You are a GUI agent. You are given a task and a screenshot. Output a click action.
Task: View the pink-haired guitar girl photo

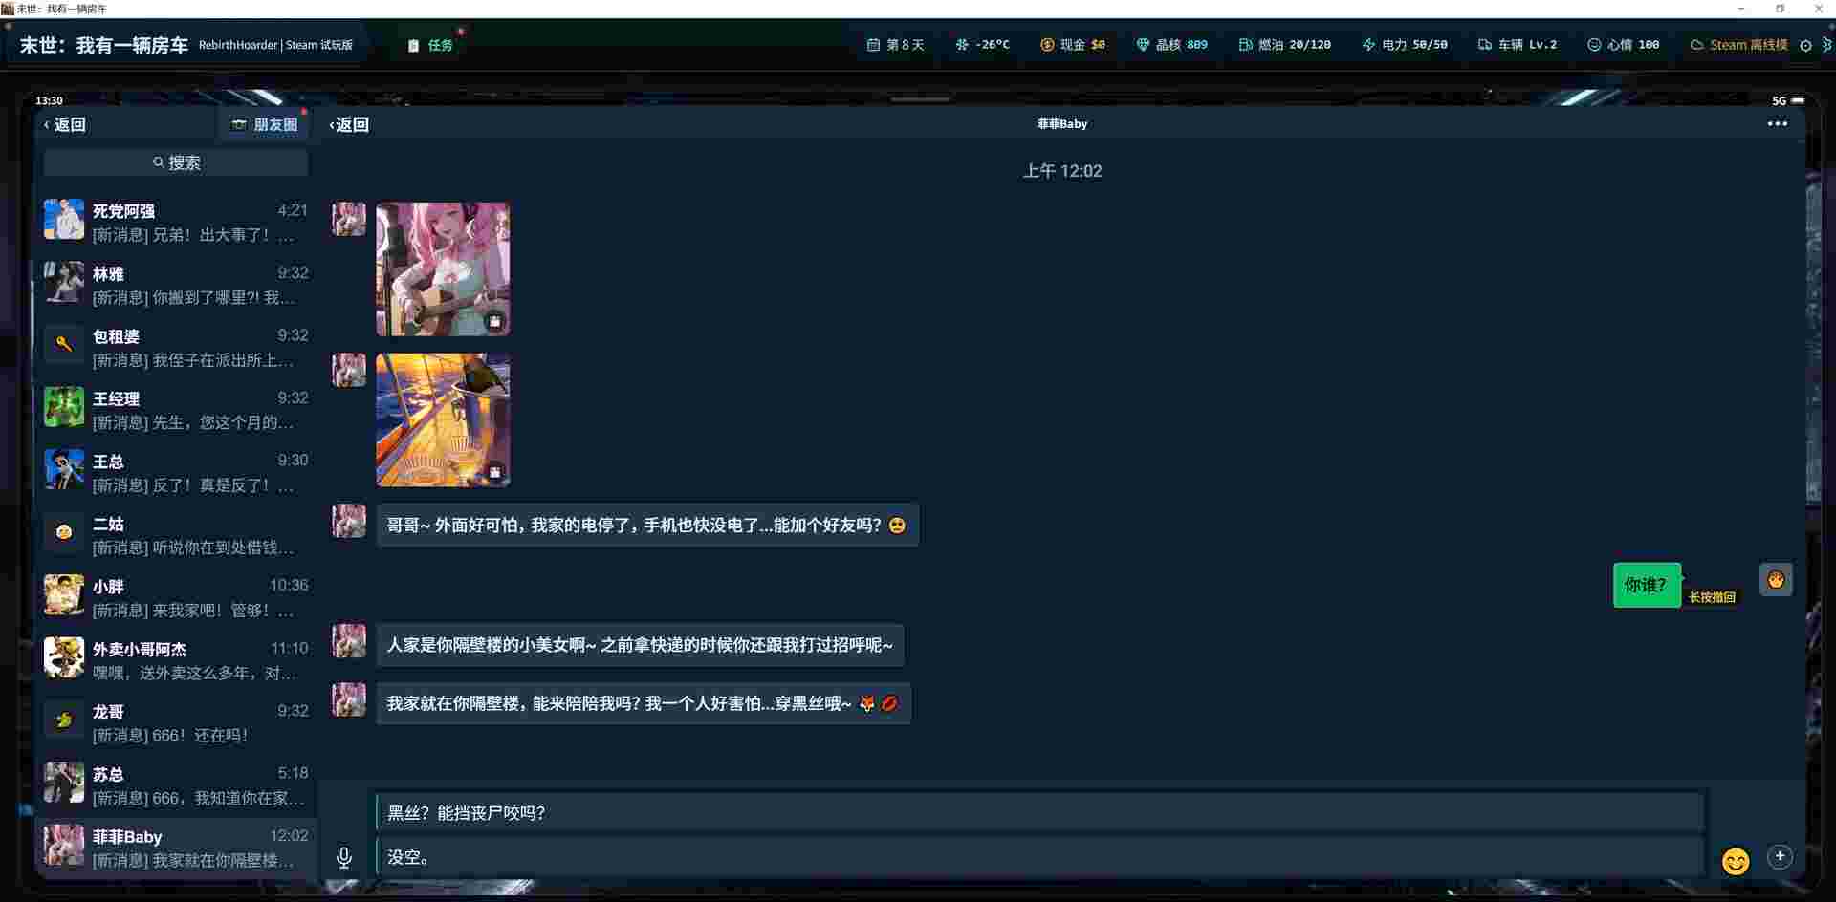coord(443,268)
